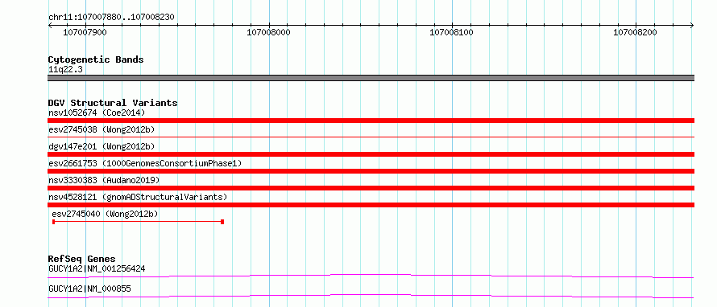The height and width of the screenshot is (307, 717).
Task: Select the 11q22.3 band label
Action: (65, 70)
